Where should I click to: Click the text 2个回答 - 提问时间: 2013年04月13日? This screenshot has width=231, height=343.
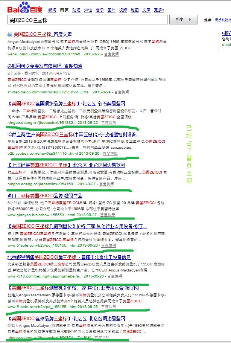point(39,73)
